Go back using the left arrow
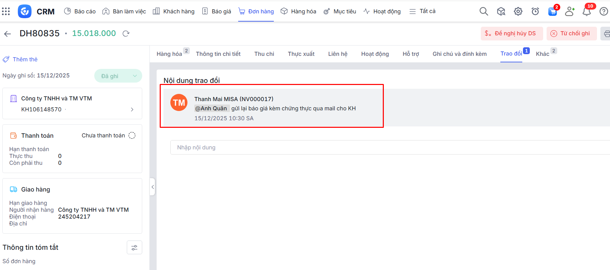Viewport: 610px width, 270px height. coord(8,34)
